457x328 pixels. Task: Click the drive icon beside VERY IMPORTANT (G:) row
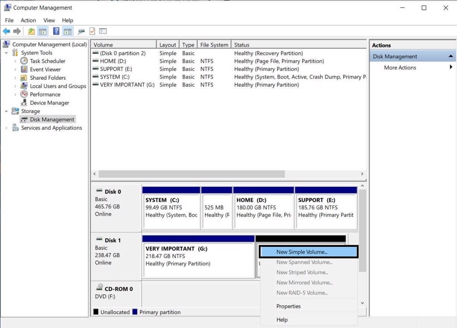96,85
